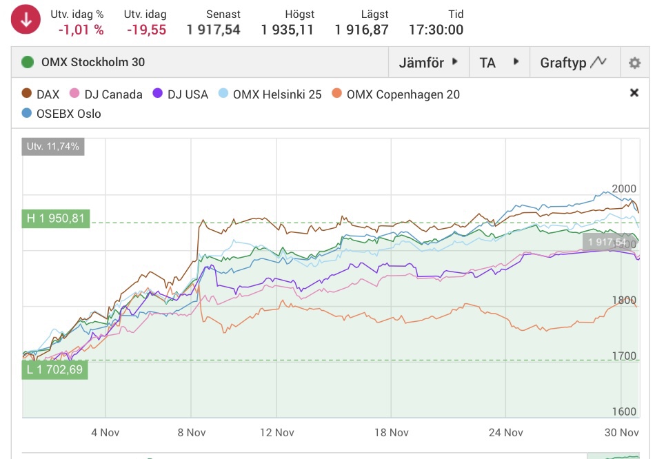Expand the Jämför dropdown
Image resolution: width=655 pixels, height=459 pixels.
click(428, 63)
